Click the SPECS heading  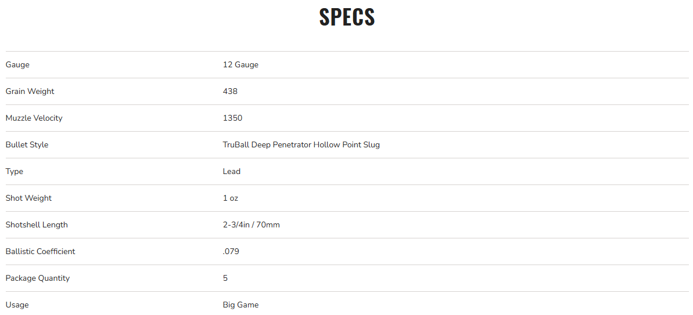coord(347,17)
